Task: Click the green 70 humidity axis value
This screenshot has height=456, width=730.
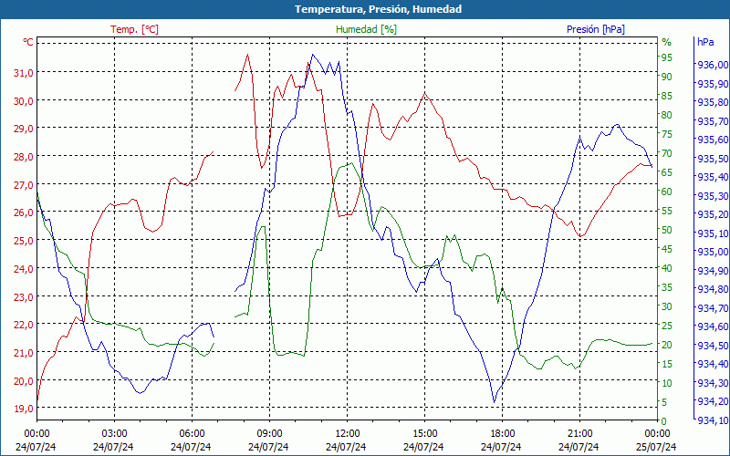Action: [x=667, y=153]
